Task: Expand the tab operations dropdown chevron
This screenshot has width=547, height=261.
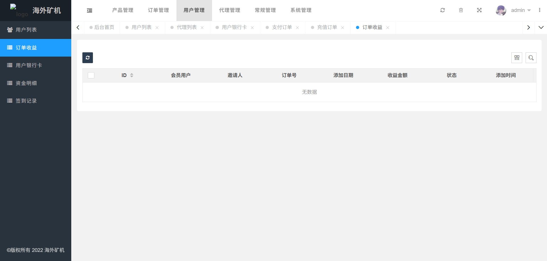Action: coord(541,28)
